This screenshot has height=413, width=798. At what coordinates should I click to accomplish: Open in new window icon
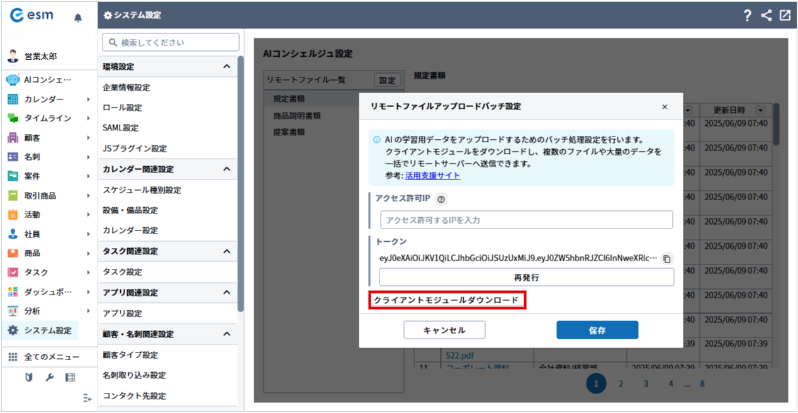785,16
